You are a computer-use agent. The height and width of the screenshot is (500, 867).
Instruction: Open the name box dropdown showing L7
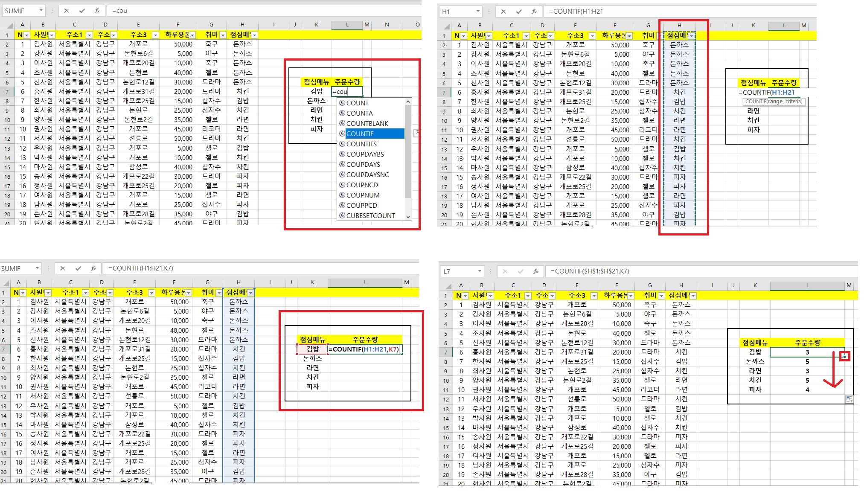(480, 271)
